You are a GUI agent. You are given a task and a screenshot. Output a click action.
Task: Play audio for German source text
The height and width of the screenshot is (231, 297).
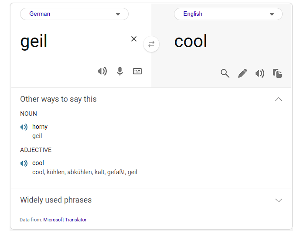pos(102,71)
